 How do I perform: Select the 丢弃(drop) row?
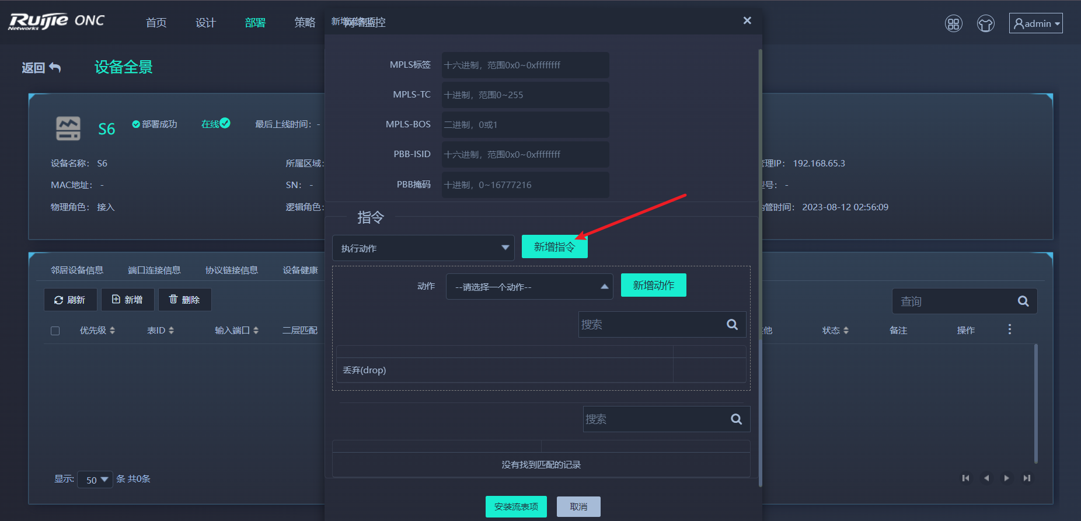point(541,370)
